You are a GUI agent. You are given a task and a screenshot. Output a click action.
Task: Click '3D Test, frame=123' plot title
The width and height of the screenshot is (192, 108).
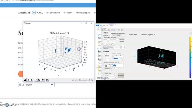pos(59,33)
